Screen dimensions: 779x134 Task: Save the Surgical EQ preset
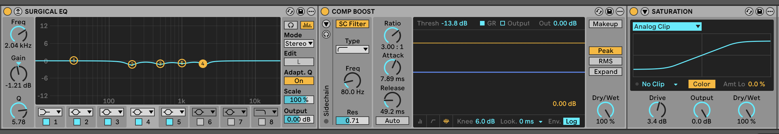point(301,11)
